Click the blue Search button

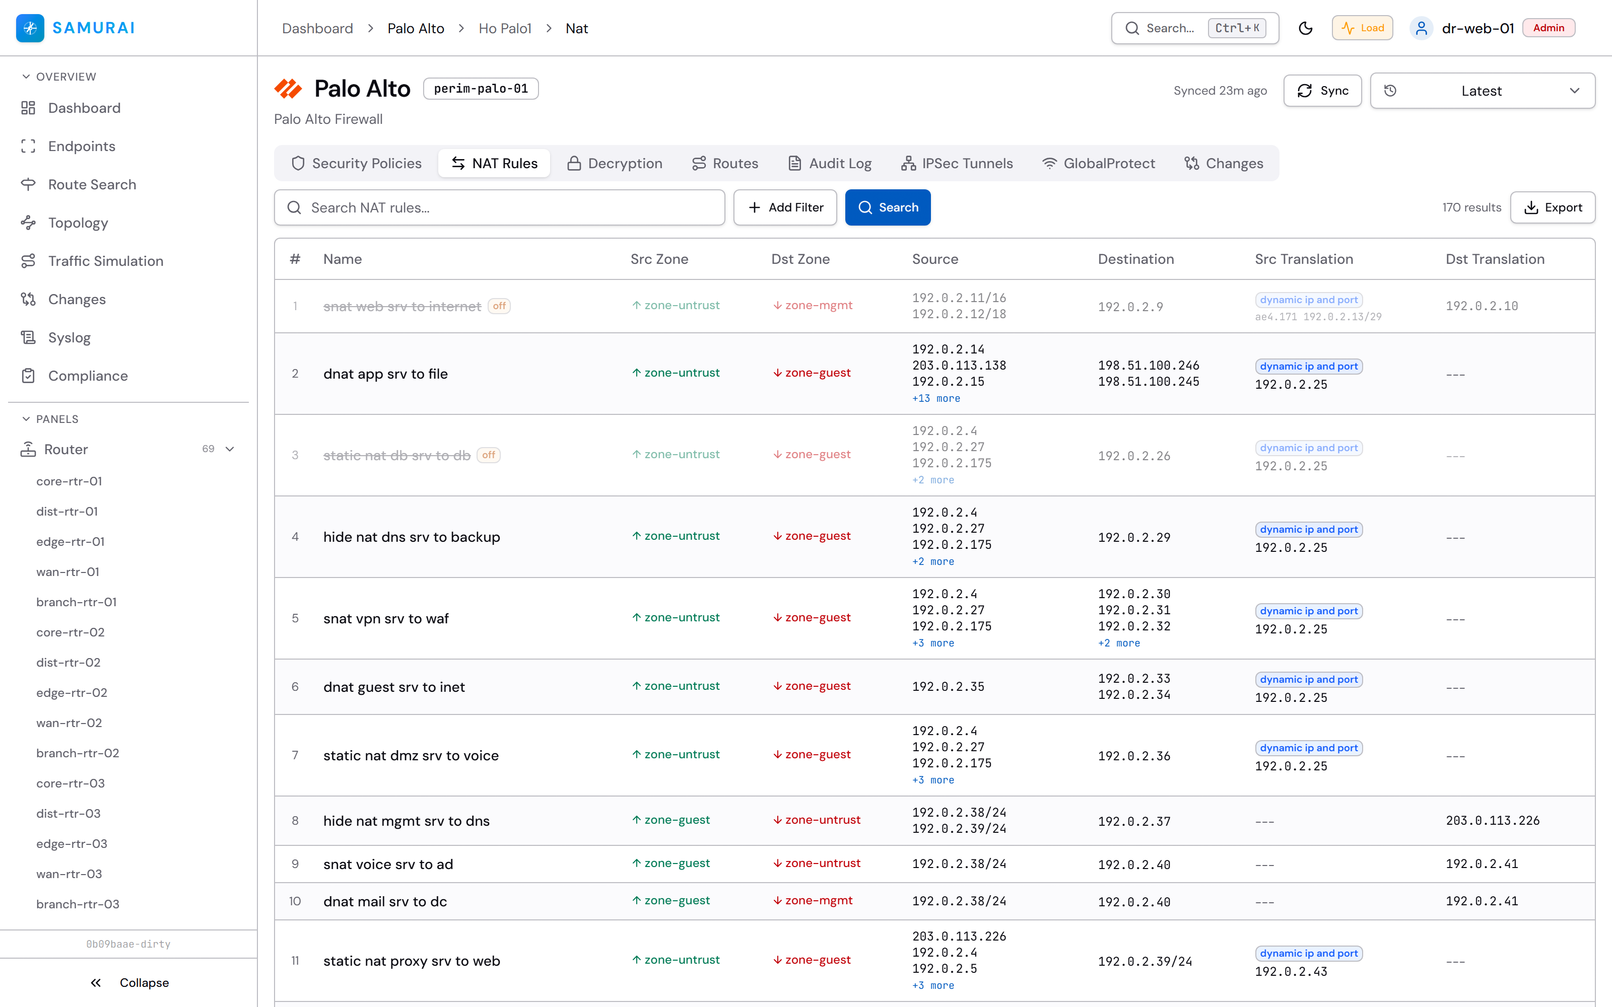point(888,207)
